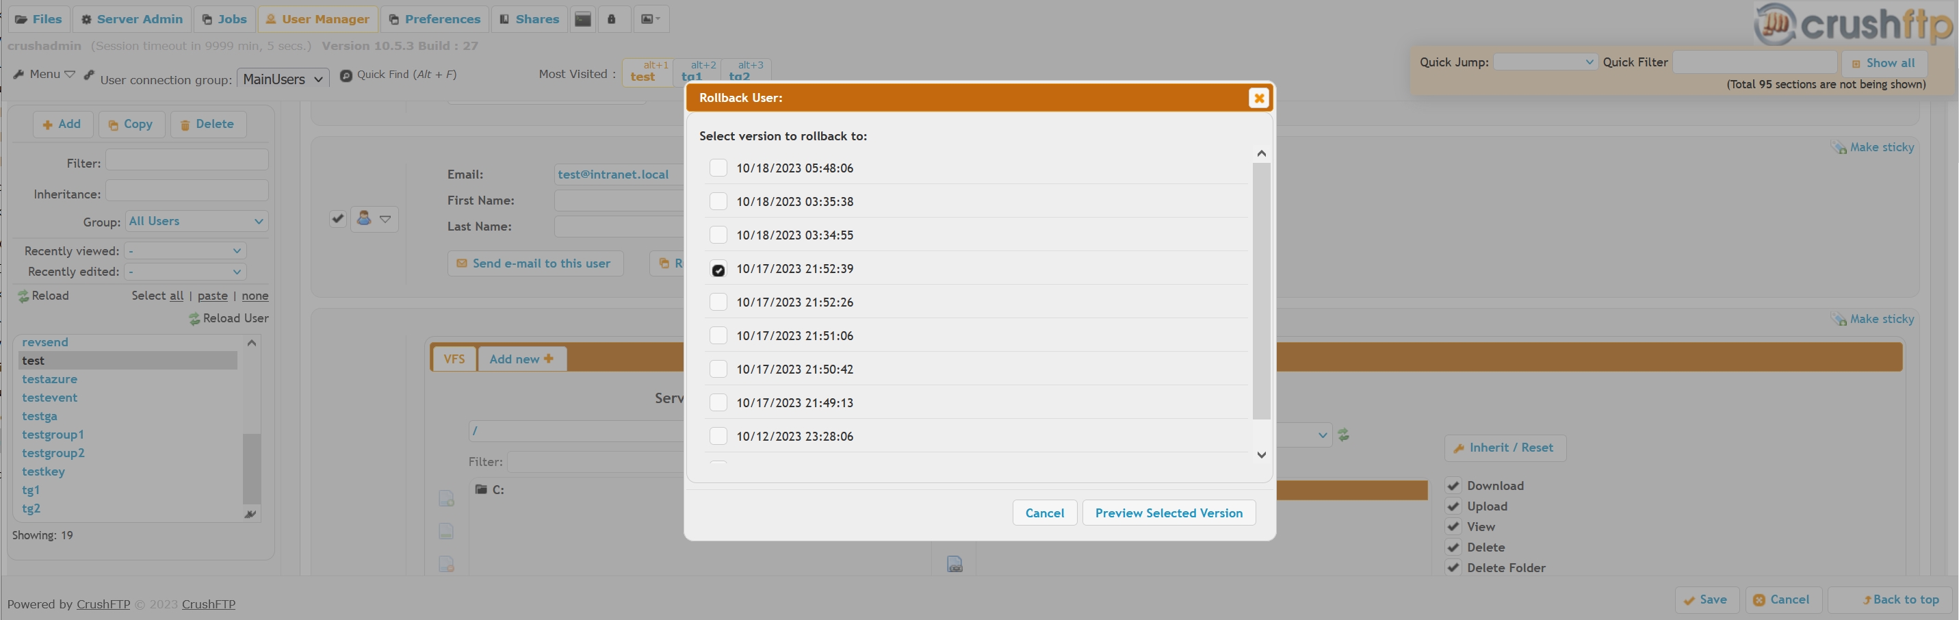
Task: Close the Rollback User dialog with X
Action: (x=1258, y=98)
